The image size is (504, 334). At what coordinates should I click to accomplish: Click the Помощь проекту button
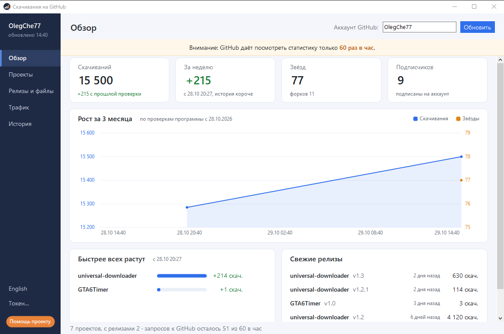30,321
